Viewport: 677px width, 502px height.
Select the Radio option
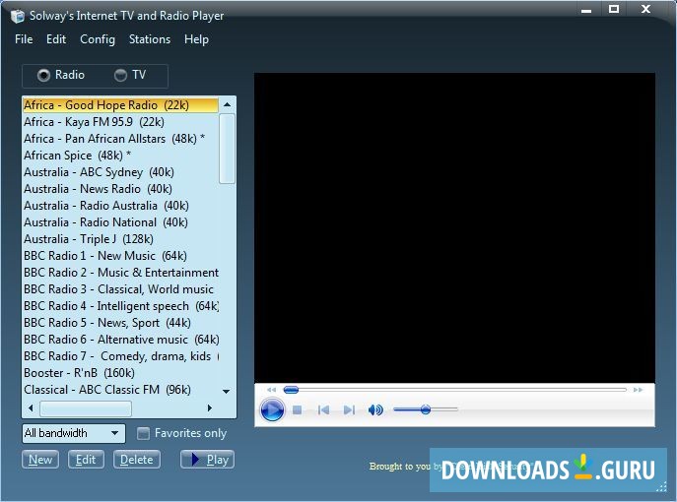43,76
